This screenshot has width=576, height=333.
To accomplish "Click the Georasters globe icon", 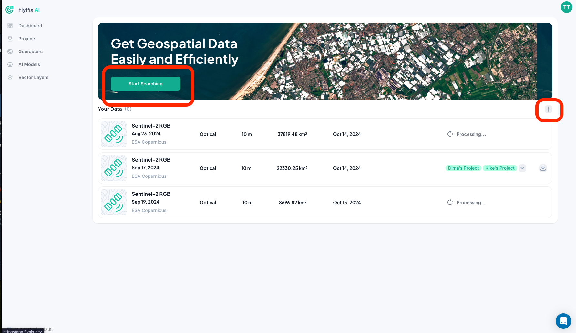I will (10, 51).
